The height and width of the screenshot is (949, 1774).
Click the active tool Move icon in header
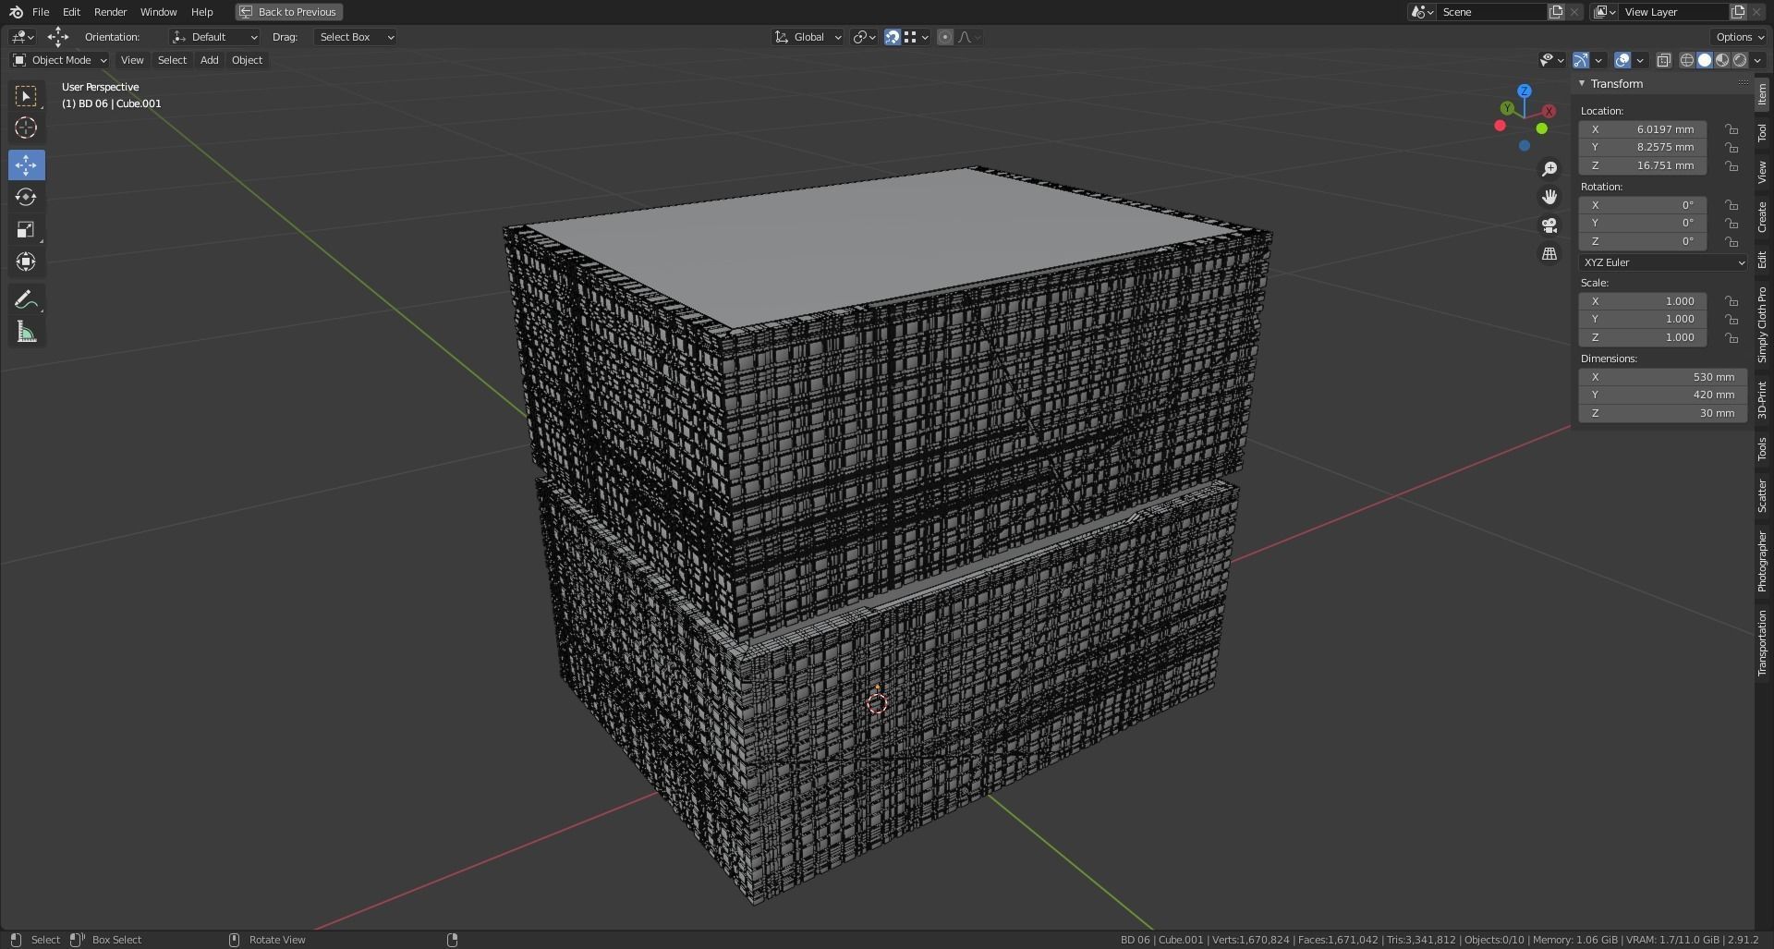58,37
